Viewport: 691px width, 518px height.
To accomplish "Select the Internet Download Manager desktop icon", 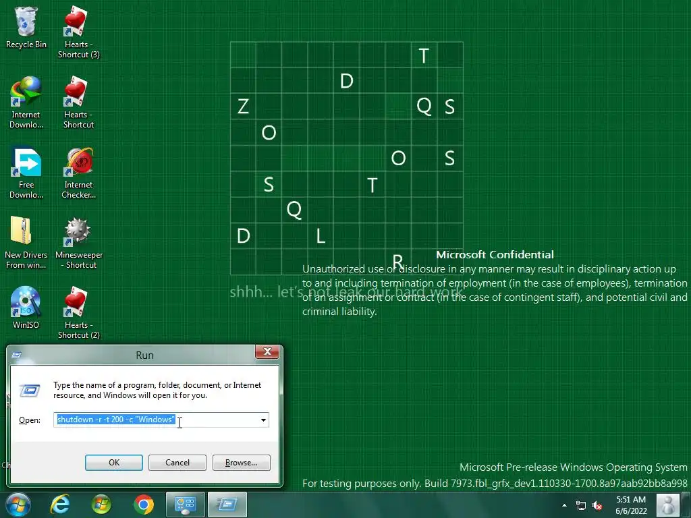I will pyautogui.click(x=26, y=103).
